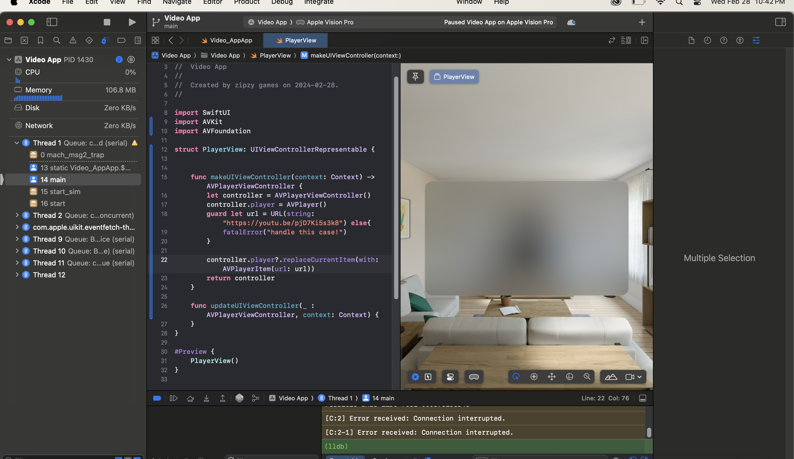Click the PlayerView preview button
Viewport: 794px width, 459px height.
[454, 76]
